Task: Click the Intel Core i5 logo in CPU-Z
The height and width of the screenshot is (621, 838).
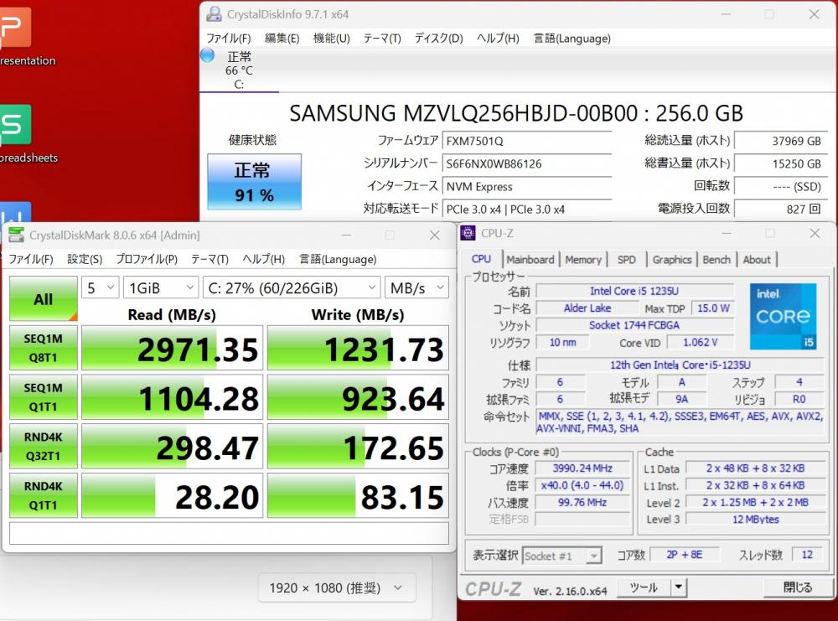Action: point(783,317)
